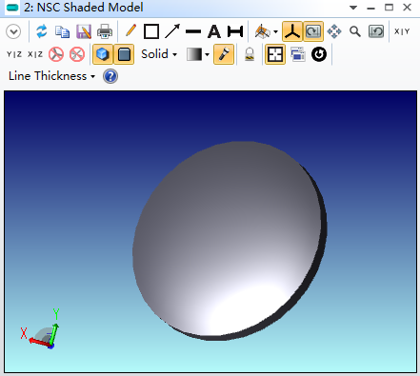Open the window's title bar dropdown menu
The image size is (420, 376).
[353, 8]
